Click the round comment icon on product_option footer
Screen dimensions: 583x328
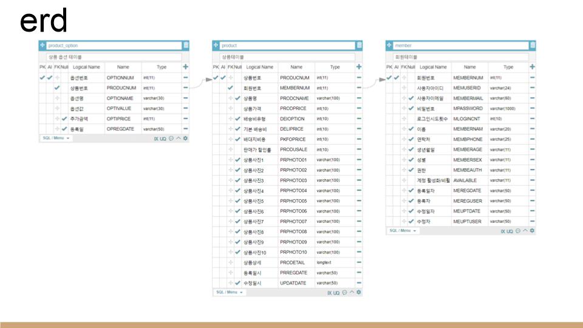pyautogui.click(x=171, y=138)
